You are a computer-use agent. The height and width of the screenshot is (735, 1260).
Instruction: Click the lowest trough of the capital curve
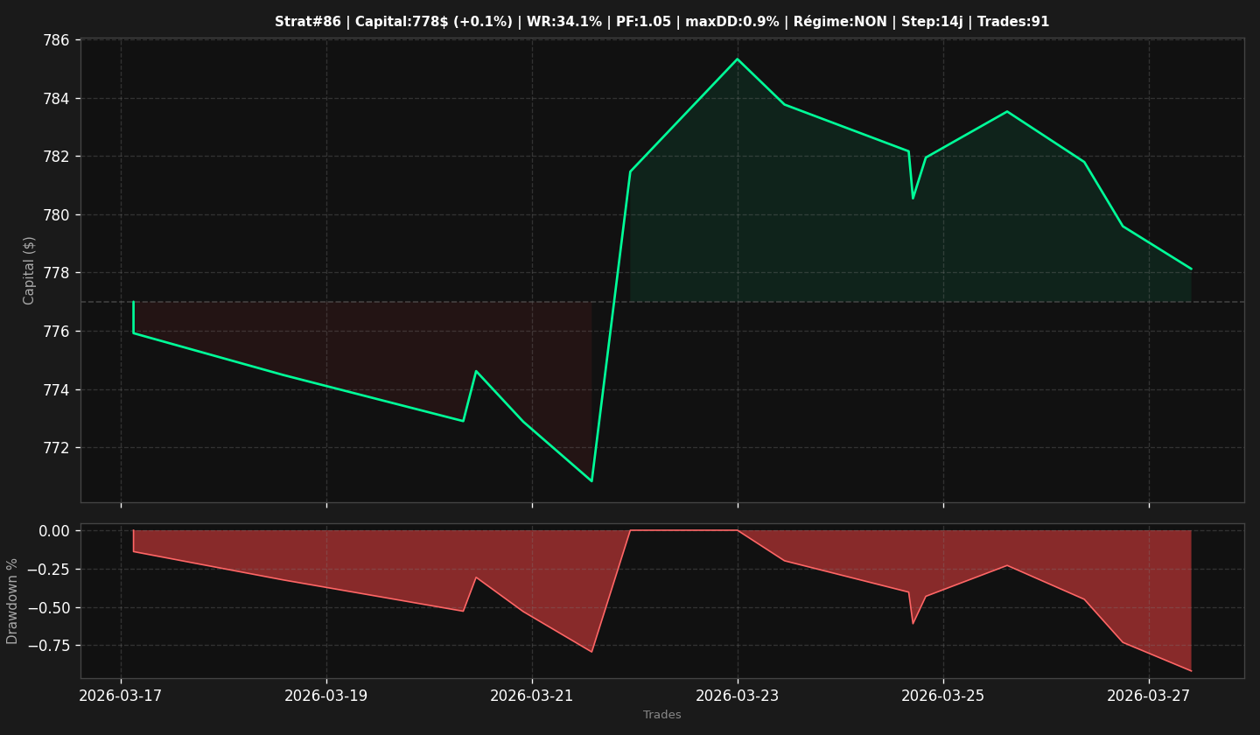(x=591, y=481)
